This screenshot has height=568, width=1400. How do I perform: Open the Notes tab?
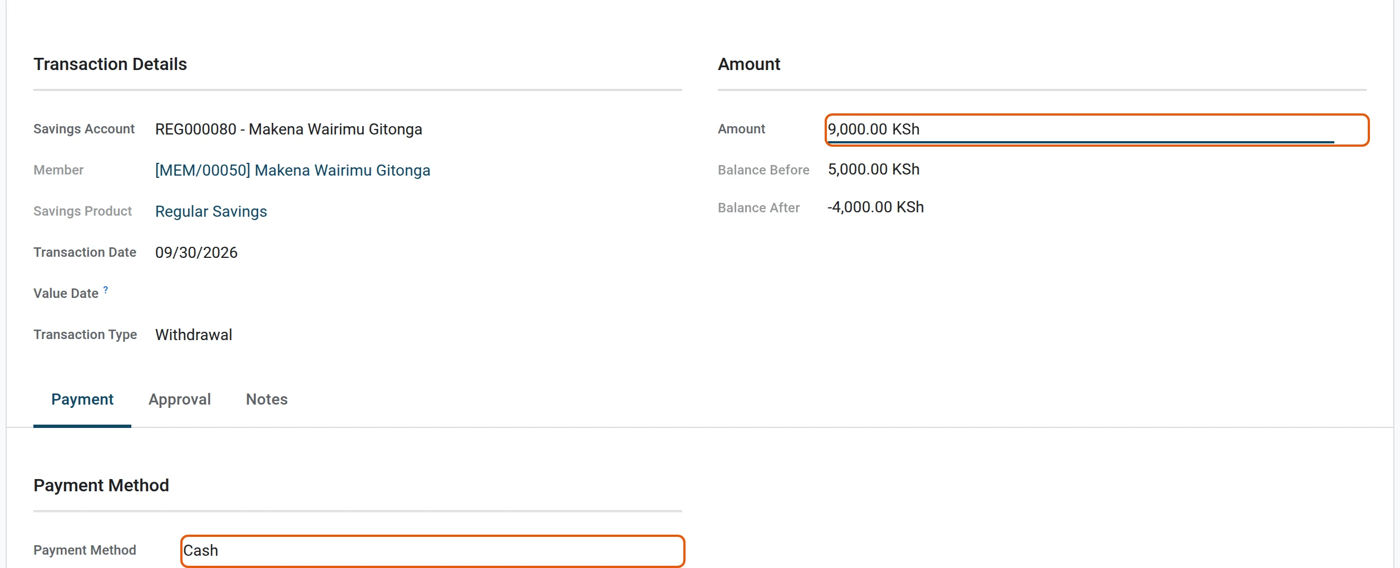point(267,399)
